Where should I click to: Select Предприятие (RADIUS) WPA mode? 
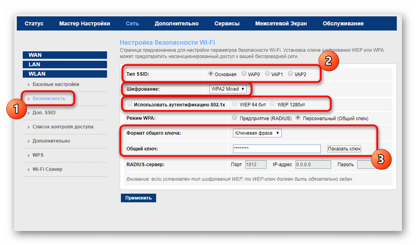tap(234, 118)
